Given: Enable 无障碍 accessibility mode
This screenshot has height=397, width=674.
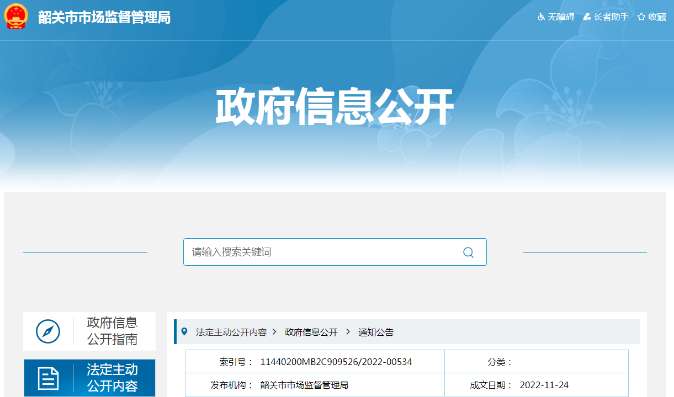Looking at the screenshot, I should pos(556,17).
